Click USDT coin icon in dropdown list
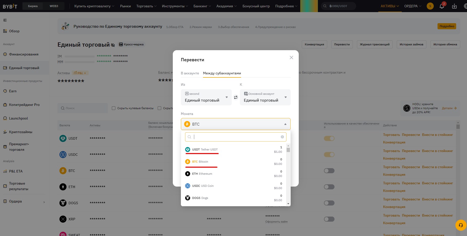Screen dimensions: 467x236 click(x=188, y=150)
